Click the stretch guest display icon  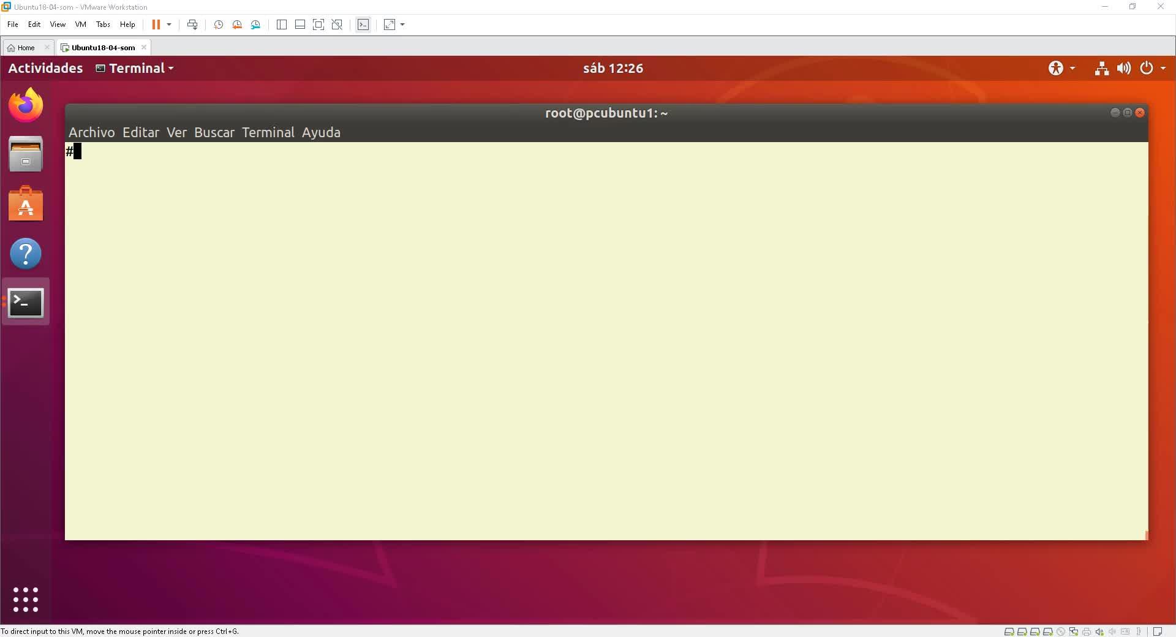click(x=390, y=24)
